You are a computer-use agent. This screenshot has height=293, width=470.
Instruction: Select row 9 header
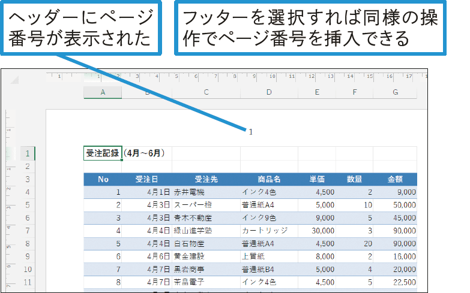[x=28, y=256]
